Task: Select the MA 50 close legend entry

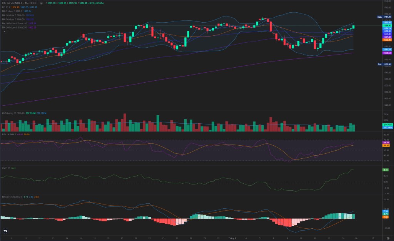Action: coord(13,19)
